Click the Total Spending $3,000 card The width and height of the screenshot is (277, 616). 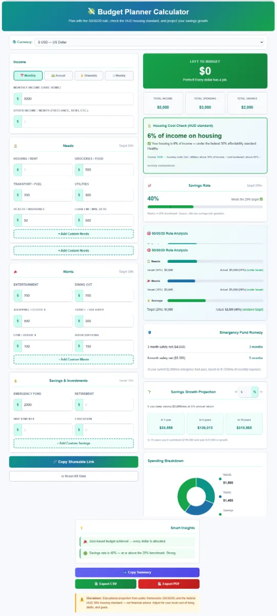tap(205, 103)
